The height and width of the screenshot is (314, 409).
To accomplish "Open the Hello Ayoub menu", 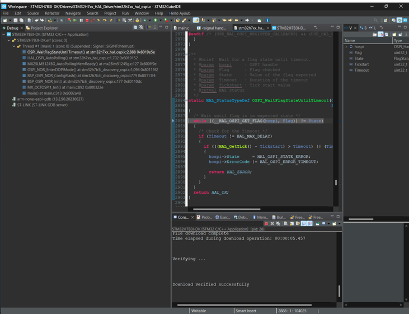I will coord(180,13).
